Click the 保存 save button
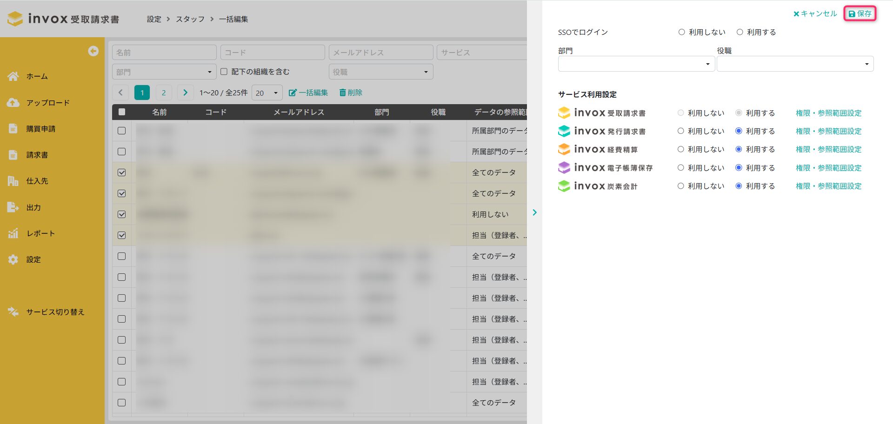 (860, 13)
